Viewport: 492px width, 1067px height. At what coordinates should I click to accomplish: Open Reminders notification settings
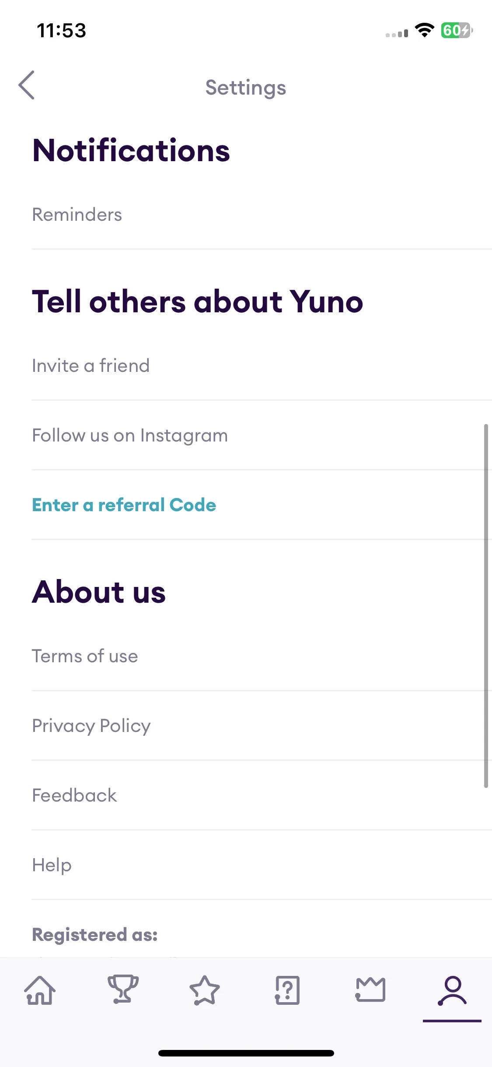pos(262,215)
